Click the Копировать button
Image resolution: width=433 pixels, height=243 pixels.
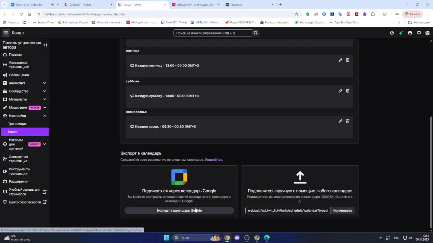coord(343,211)
